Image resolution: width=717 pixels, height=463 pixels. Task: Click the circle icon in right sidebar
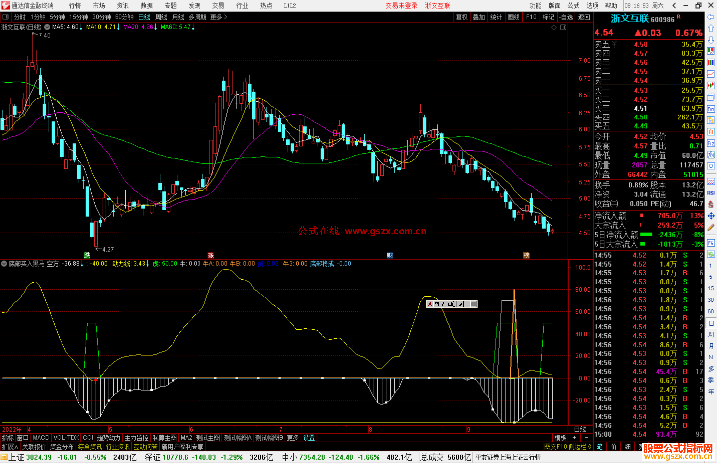pyautogui.click(x=711, y=166)
